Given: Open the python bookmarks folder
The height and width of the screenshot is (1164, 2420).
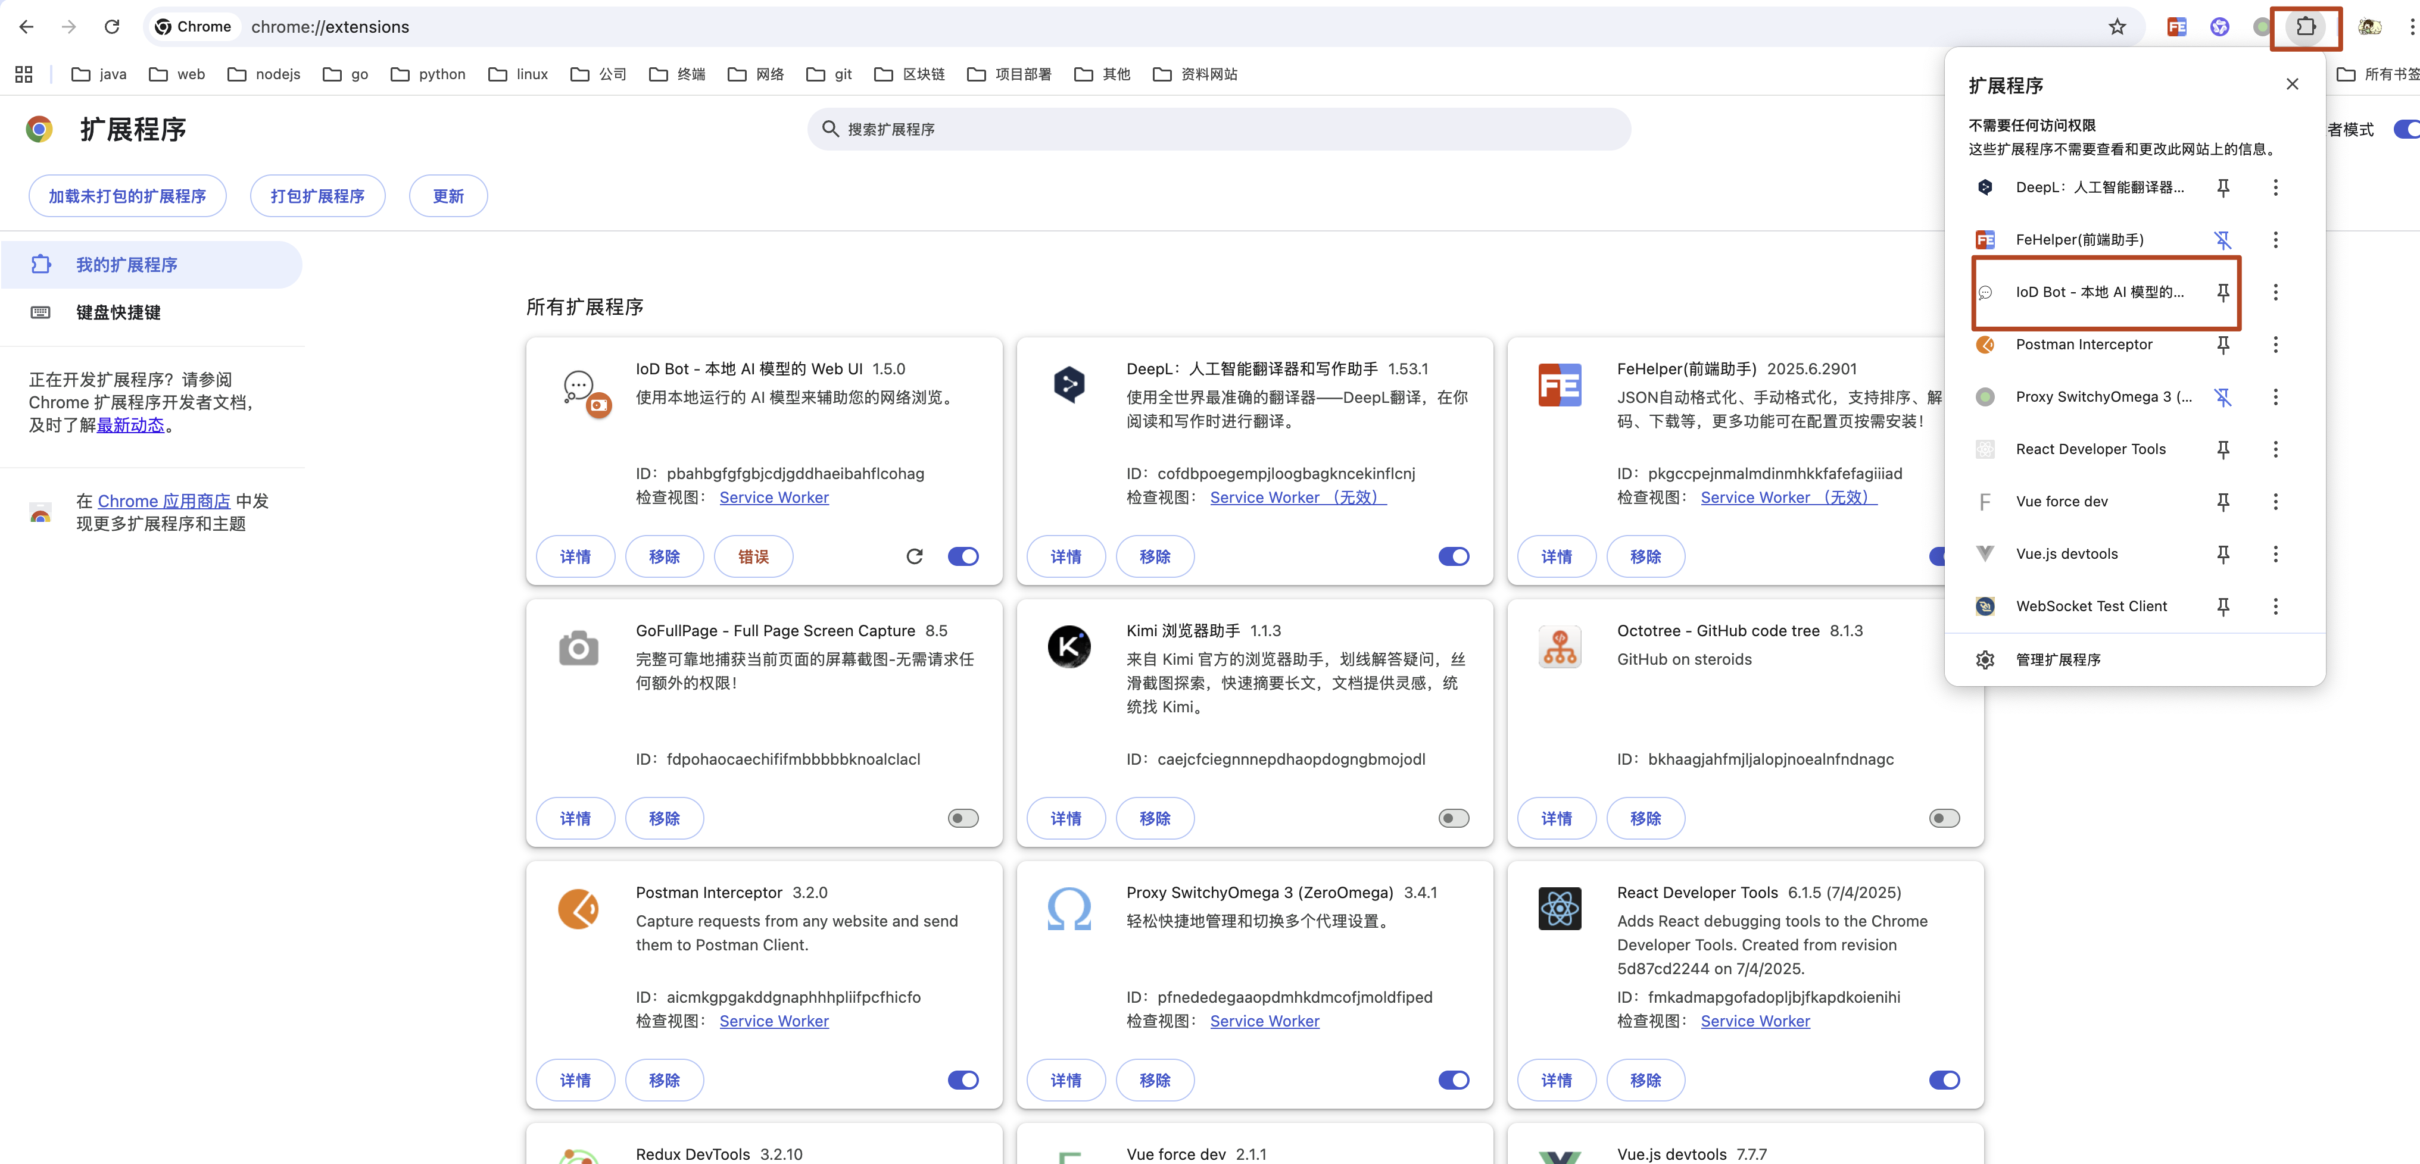Looking at the screenshot, I should (428, 74).
